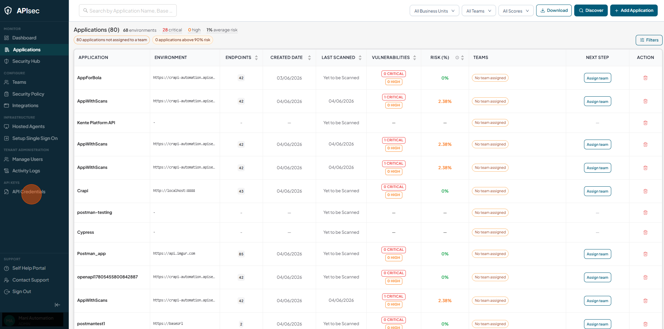
Task: Click trash icon for Postman_app row
Action: (x=645, y=254)
